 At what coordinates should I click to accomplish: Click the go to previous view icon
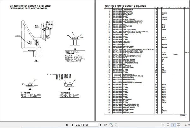(x=111, y=125)
